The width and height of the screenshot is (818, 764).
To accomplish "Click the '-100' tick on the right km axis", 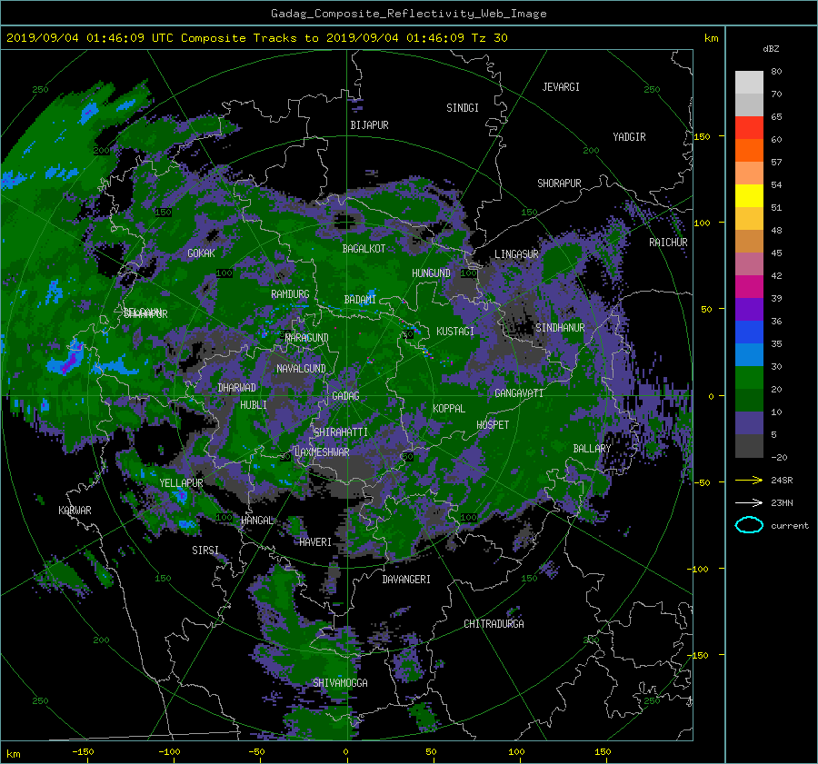I will [x=700, y=569].
